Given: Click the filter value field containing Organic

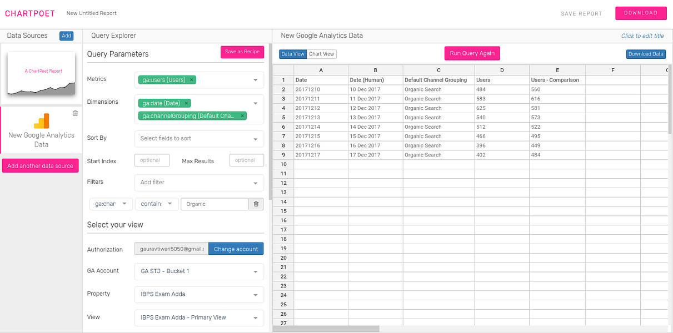Looking at the screenshot, I should coord(215,204).
